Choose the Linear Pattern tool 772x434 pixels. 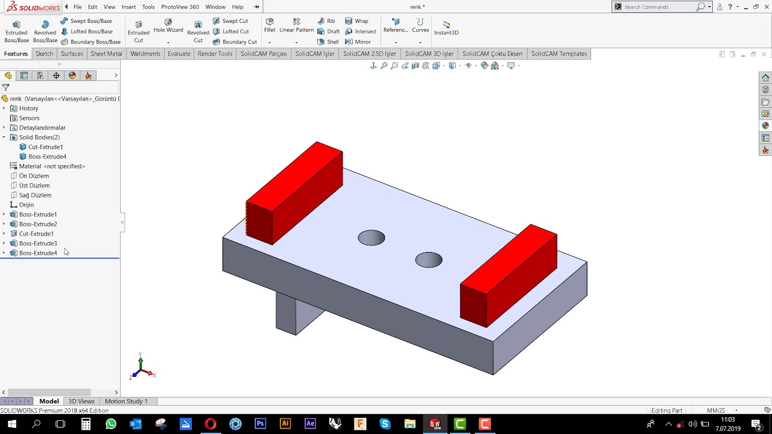296,25
